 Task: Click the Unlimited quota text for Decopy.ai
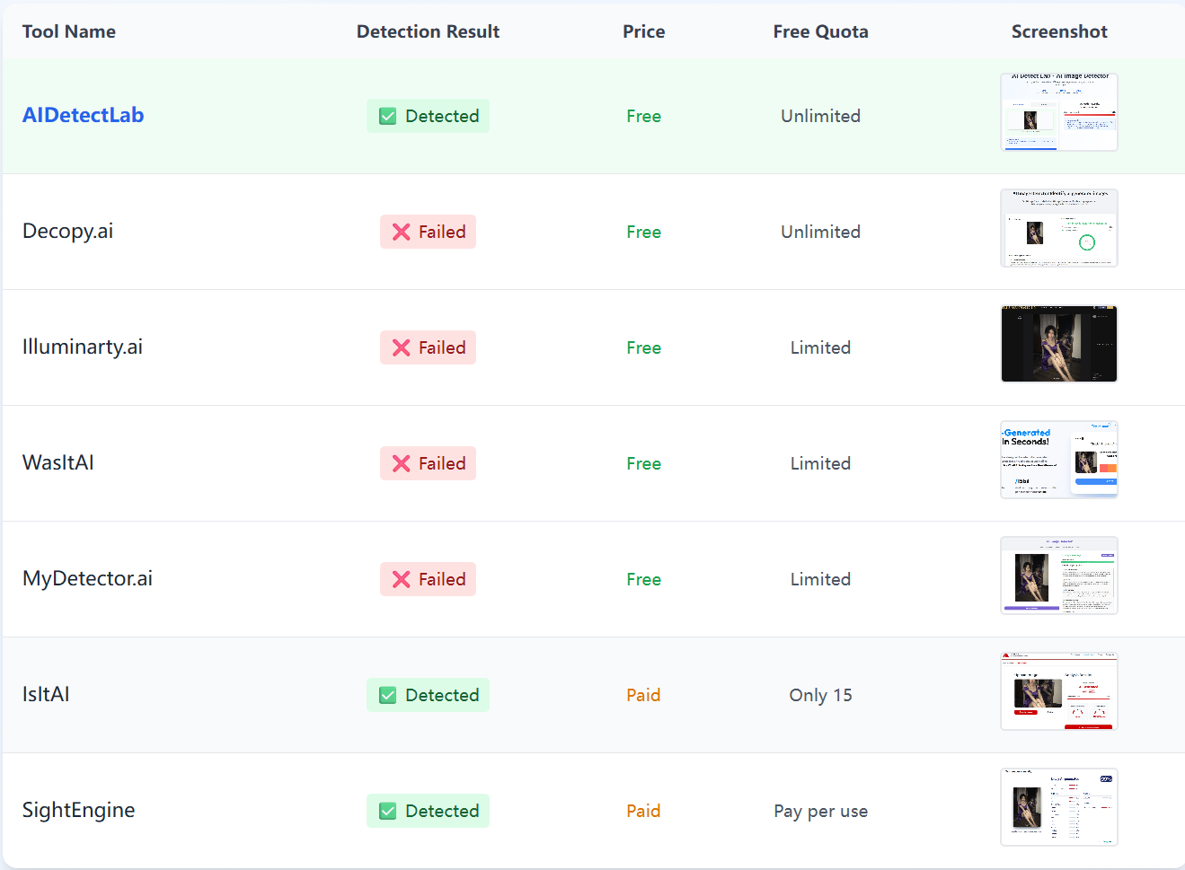click(820, 232)
